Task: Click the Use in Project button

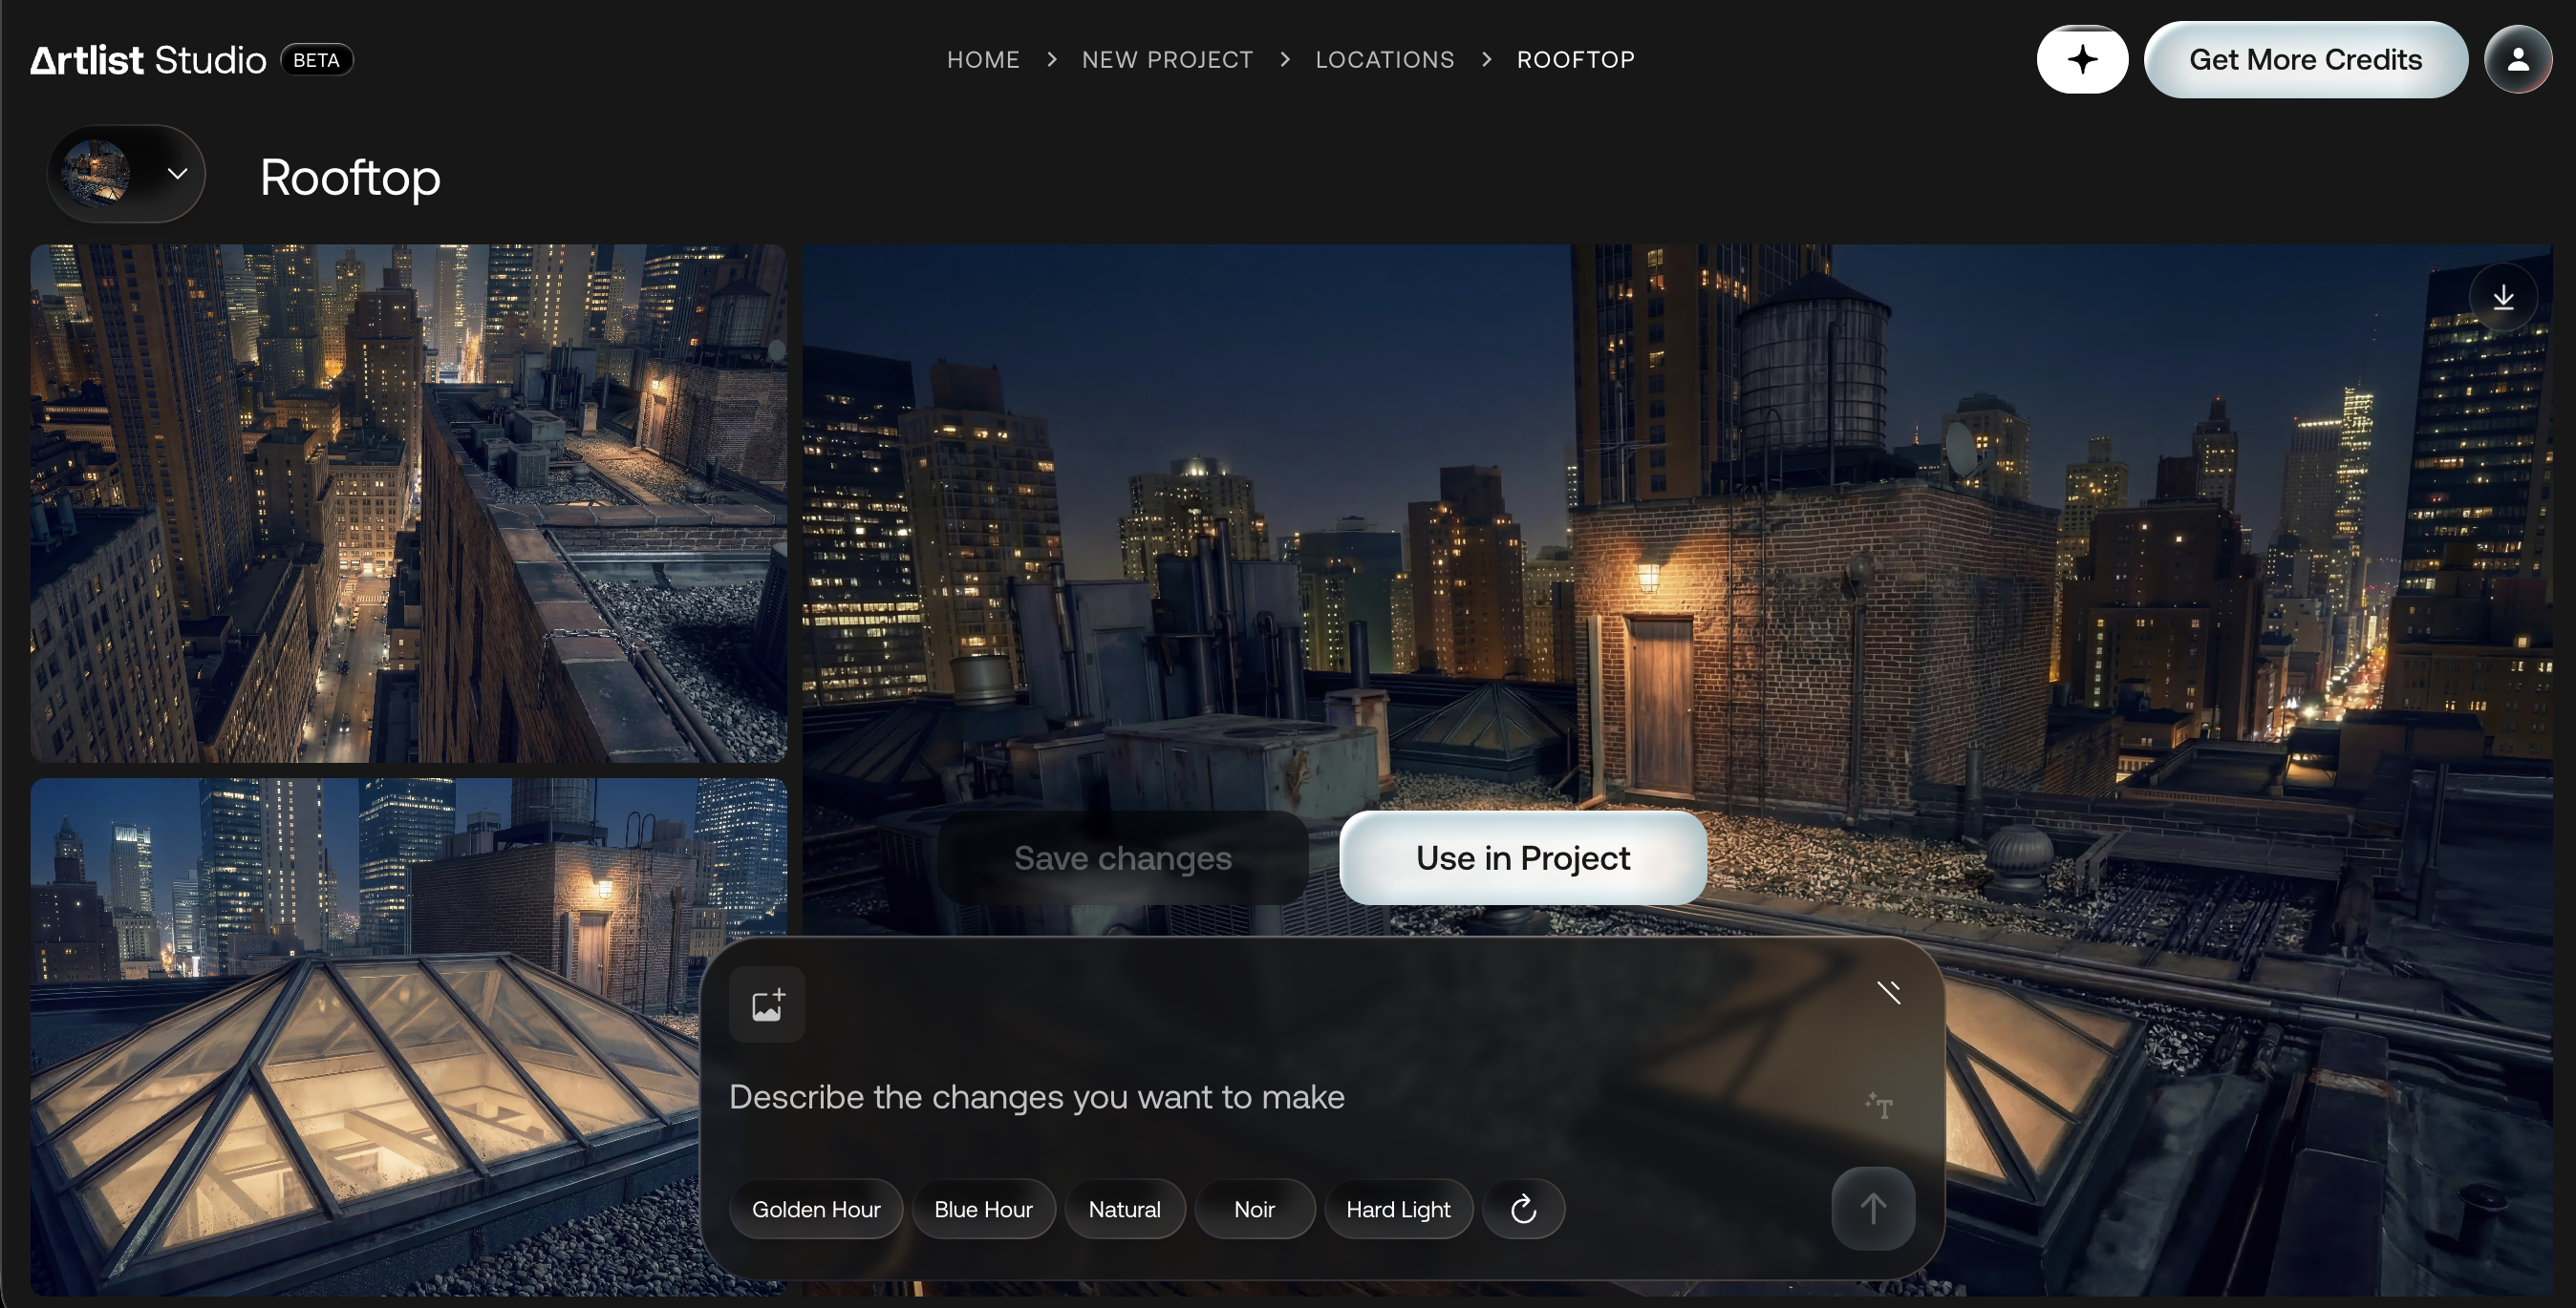Action: (1522, 858)
